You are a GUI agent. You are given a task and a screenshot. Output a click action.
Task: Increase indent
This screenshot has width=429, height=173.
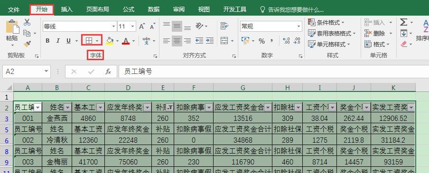coord(210,41)
